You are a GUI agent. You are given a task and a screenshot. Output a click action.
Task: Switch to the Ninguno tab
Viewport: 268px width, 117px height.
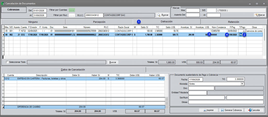tap(33, 22)
